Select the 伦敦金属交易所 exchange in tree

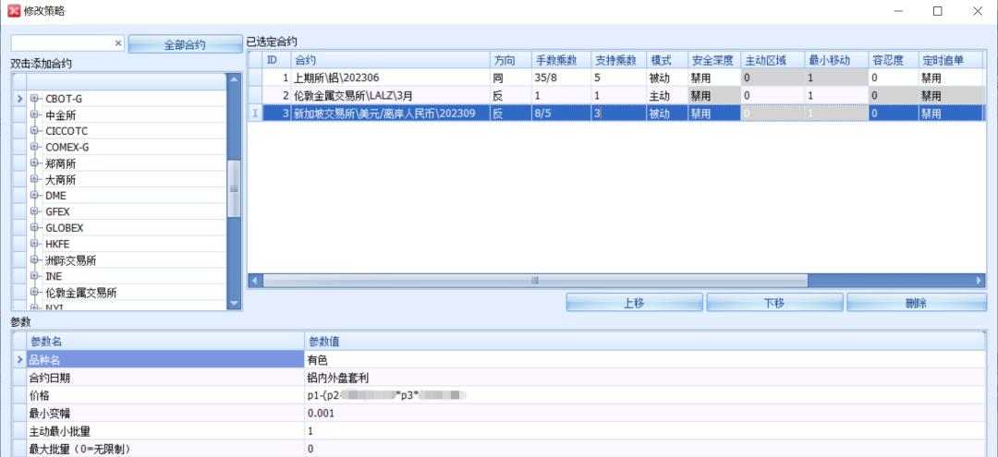pyautogui.click(x=80, y=293)
